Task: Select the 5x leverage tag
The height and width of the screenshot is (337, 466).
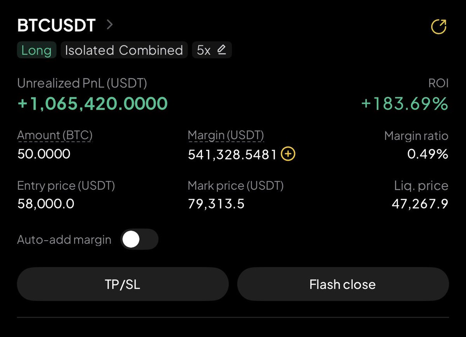Action: tap(212, 50)
